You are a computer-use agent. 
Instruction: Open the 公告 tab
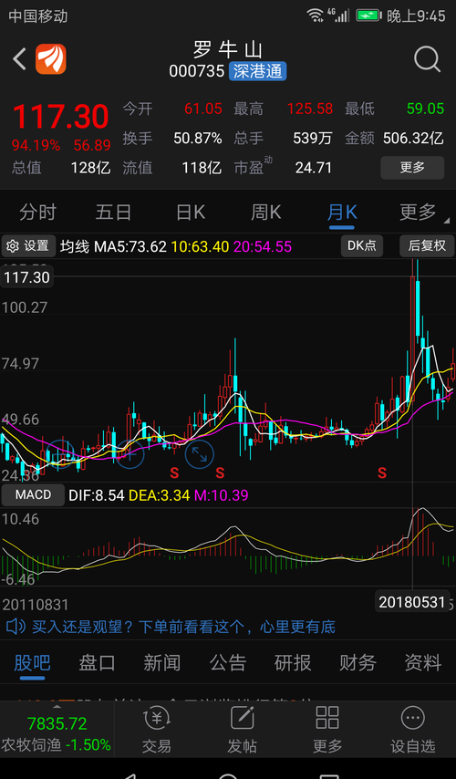pos(228,663)
